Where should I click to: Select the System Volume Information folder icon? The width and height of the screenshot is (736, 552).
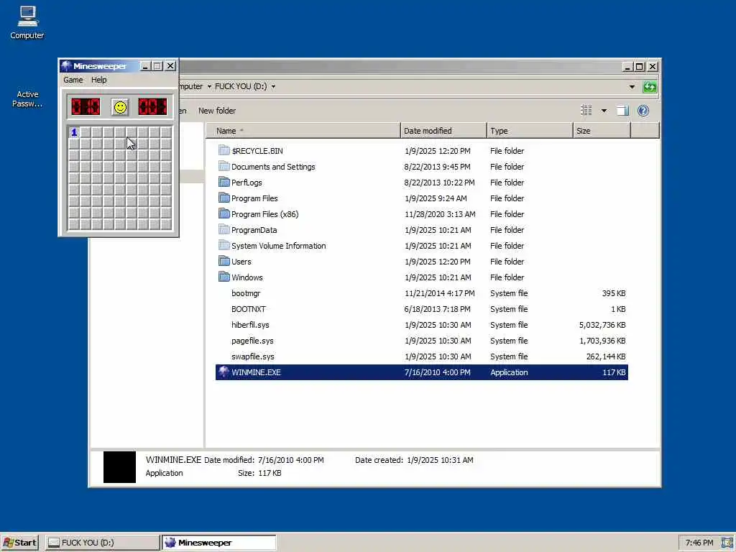click(224, 246)
